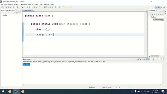Screen dimensions: 167x94
Task: Click scroll-right arrow in the Outline scrollbar
Action: (x=163, y=56)
